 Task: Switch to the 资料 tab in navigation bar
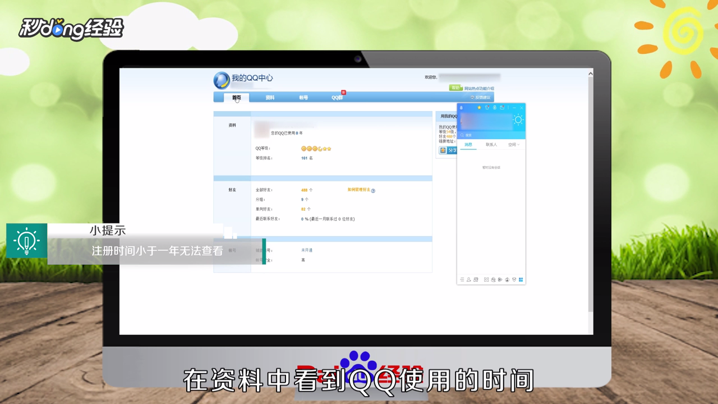270,98
